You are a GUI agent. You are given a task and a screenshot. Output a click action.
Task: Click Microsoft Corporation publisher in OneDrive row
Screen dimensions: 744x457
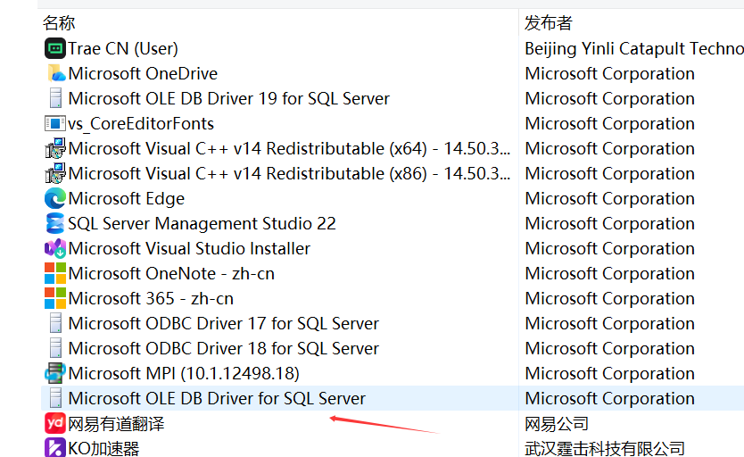click(609, 73)
